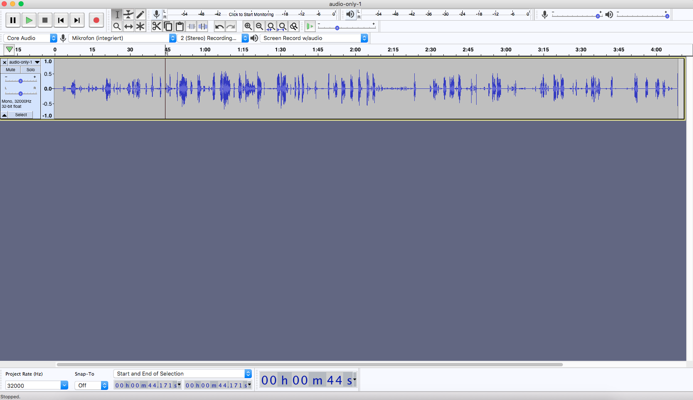Viewport: 693px width, 400px height.
Task: Toggle zoom with the zoom toggle icon
Action: pos(294,26)
